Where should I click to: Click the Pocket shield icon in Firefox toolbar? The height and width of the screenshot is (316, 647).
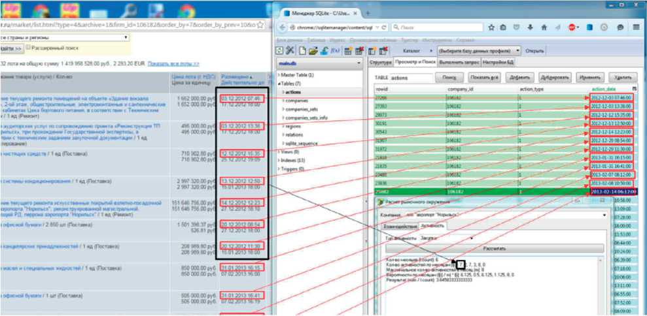[x=516, y=27]
